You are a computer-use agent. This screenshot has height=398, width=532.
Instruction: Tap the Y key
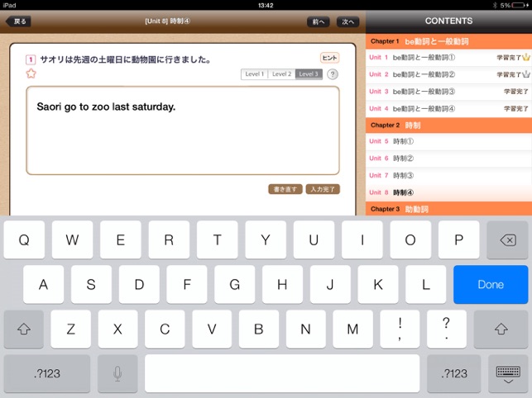point(266,239)
